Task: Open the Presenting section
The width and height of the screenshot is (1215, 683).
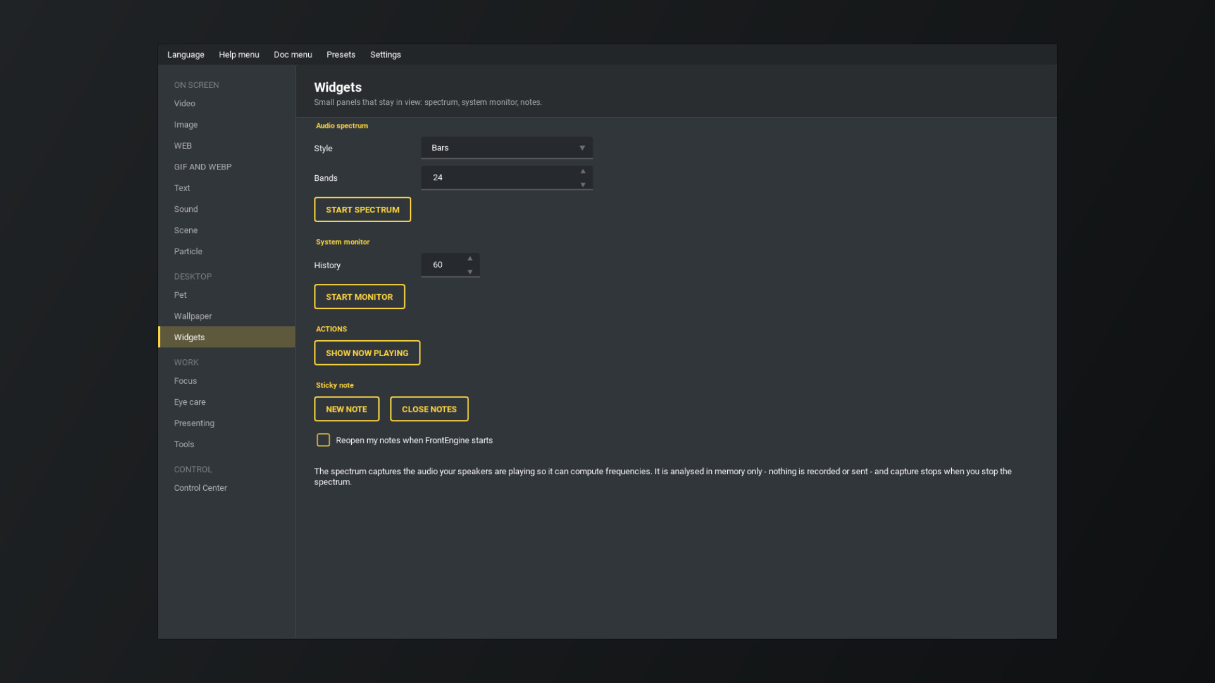Action: tap(227, 423)
